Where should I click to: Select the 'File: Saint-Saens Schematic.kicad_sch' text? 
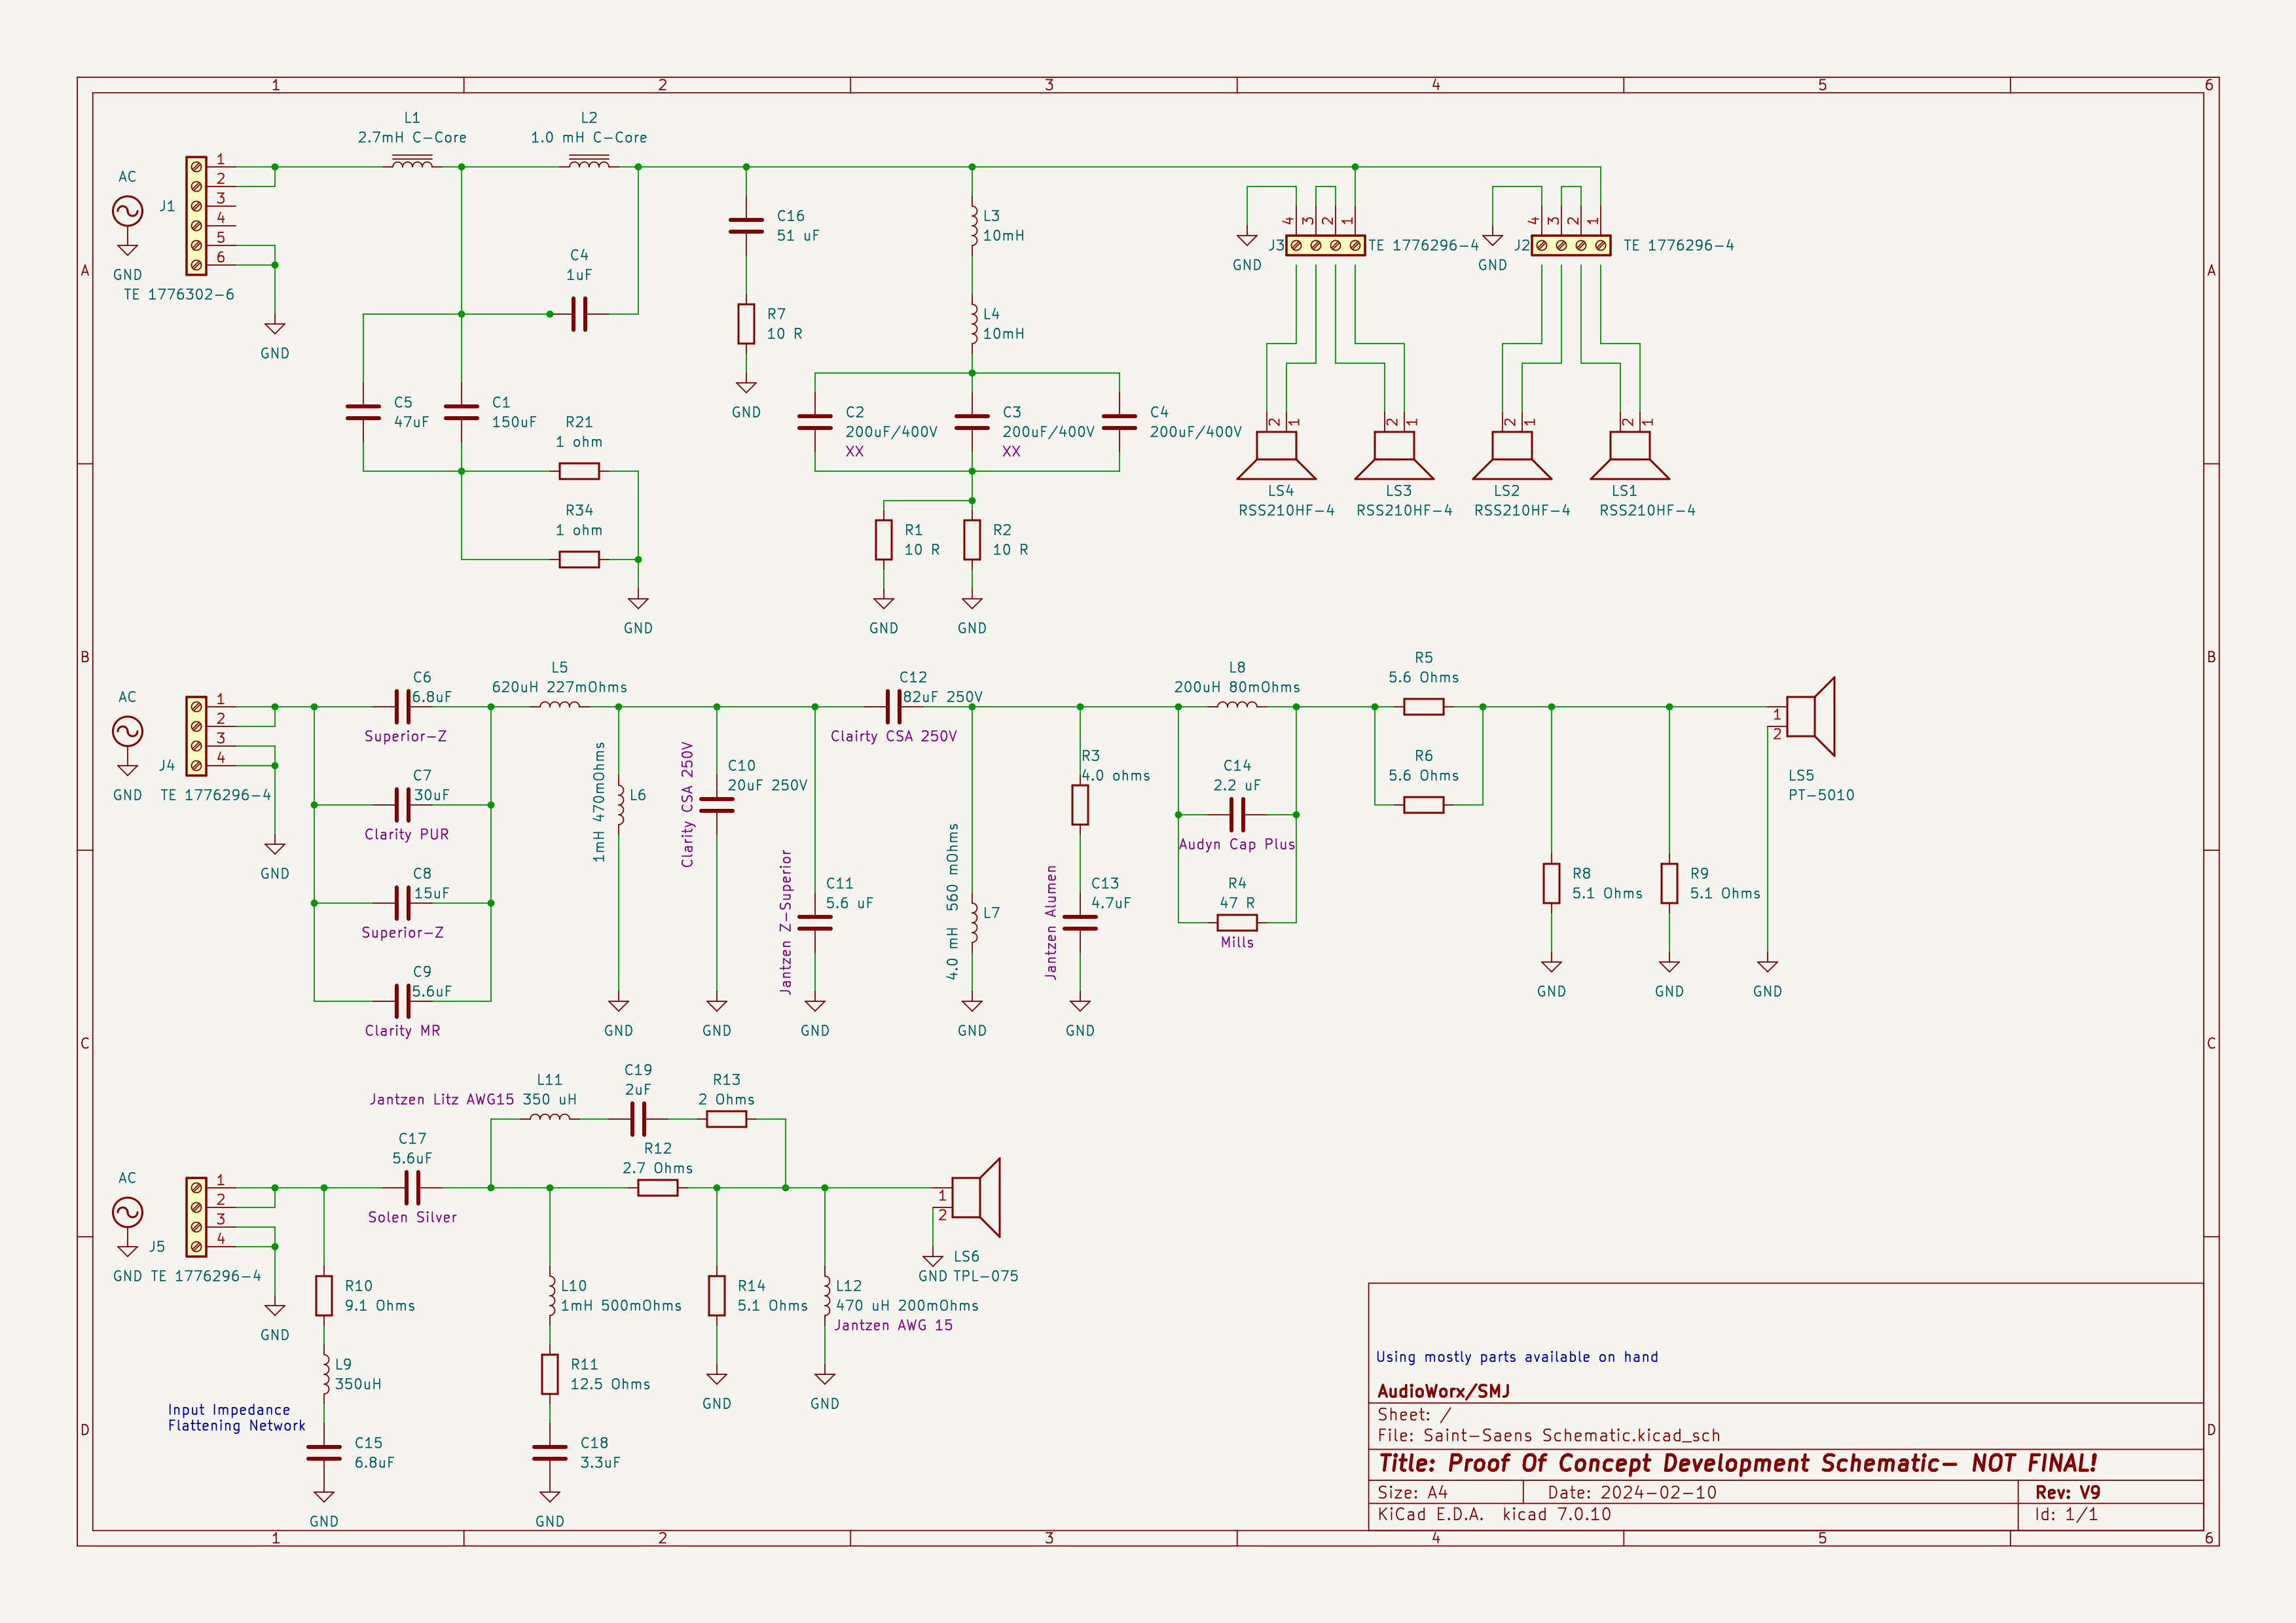pos(1549,1436)
